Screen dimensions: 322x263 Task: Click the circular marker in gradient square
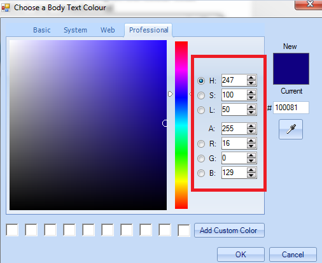[165, 123]
